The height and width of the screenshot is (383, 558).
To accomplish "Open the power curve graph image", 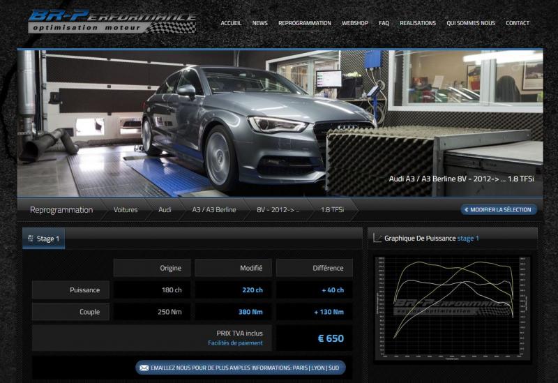I will [452, 308].
